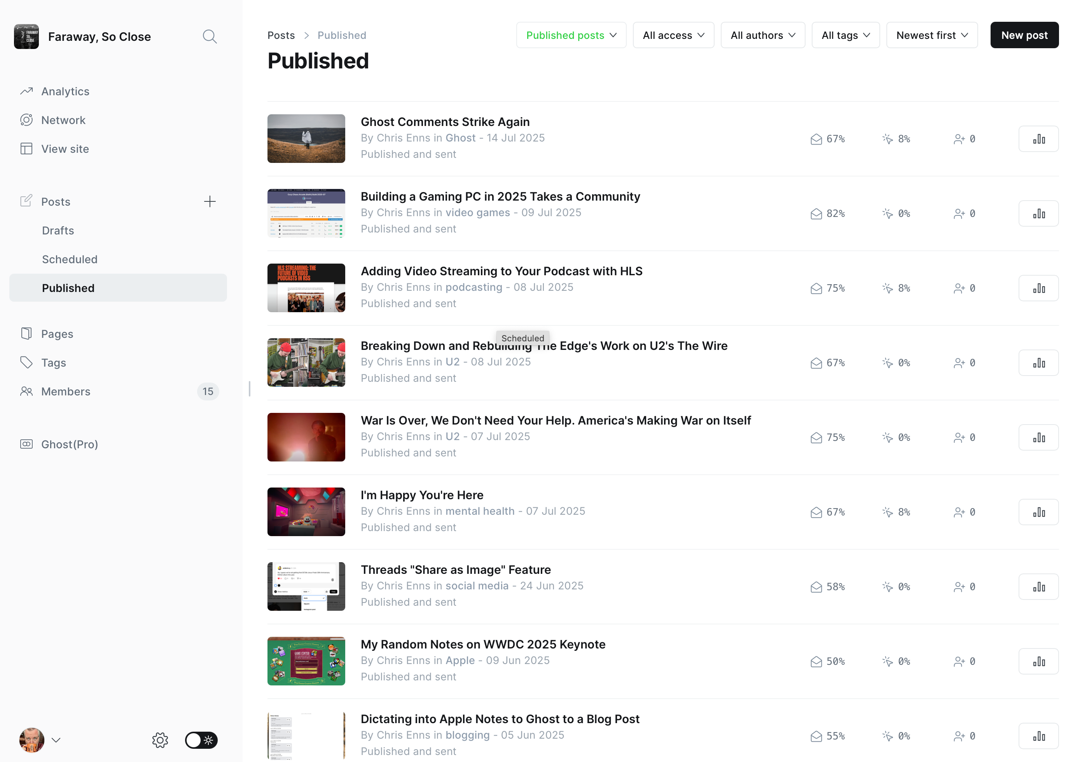
Task: Open the All authors dropdown
Action: [762, 35]
